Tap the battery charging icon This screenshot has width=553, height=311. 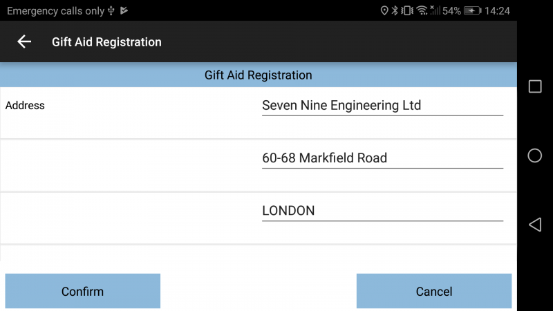click(x=473, y=10)
